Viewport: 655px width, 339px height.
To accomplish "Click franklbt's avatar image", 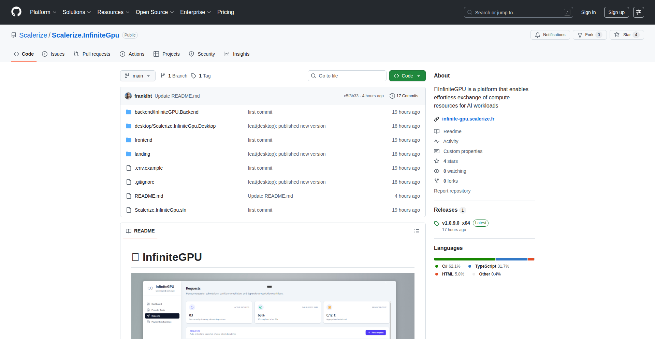I will [128, 96].
